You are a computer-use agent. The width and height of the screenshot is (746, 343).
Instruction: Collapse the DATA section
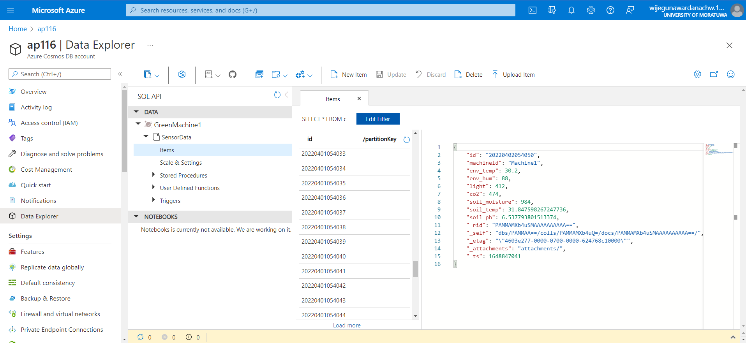pos(136,112)
